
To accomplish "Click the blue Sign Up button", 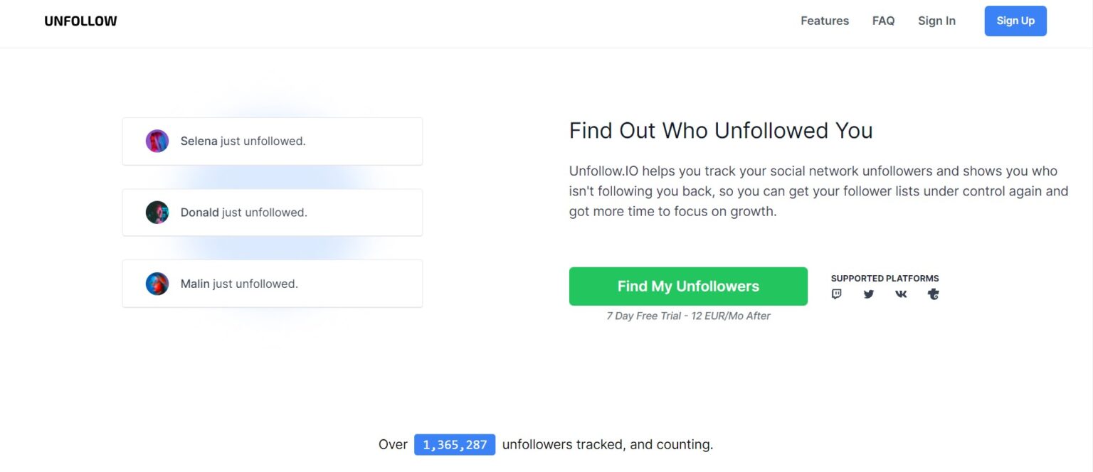I will 1015,21.
